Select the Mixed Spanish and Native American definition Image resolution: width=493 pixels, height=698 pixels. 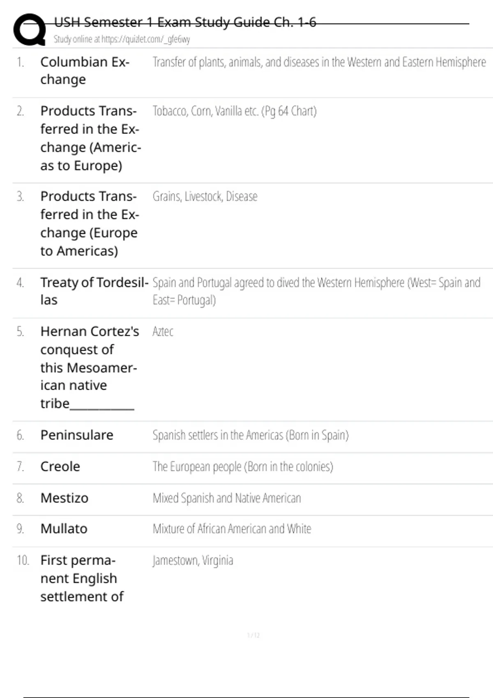[226, 498]
